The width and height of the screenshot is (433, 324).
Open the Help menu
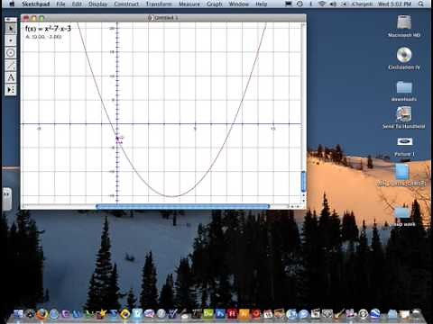pos(262,4)
